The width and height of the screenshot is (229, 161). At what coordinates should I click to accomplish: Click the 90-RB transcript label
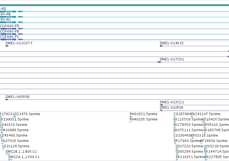coord(5,14)
